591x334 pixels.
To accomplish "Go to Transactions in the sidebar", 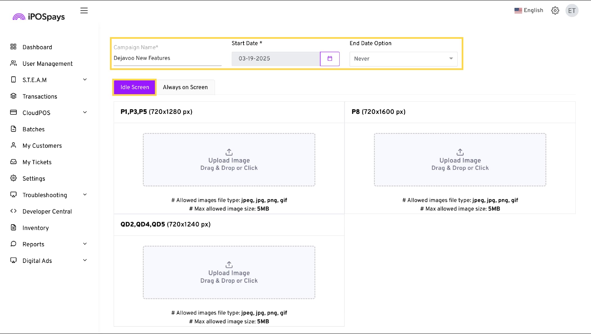I will pos(40,96).
